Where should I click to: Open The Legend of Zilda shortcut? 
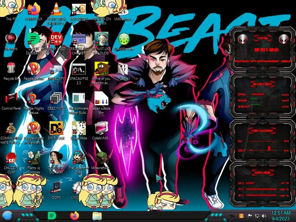click(79, 163)
